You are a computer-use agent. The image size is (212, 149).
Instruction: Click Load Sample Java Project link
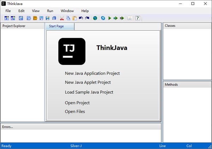click(89, 92)
